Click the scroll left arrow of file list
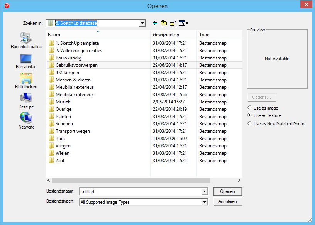Screen dimensions: 315x225 [x=49, y=180]
